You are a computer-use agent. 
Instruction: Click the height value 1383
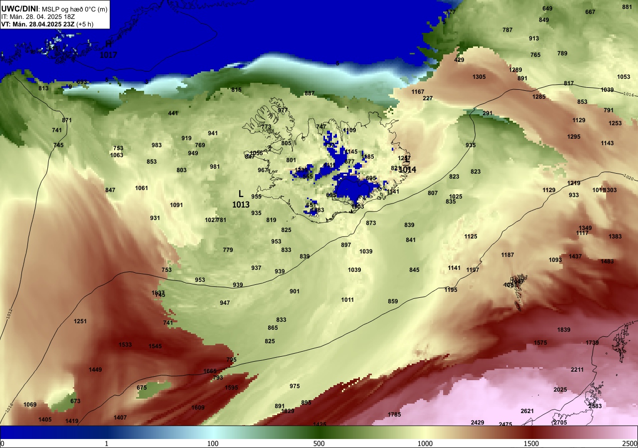coord(615,236)
